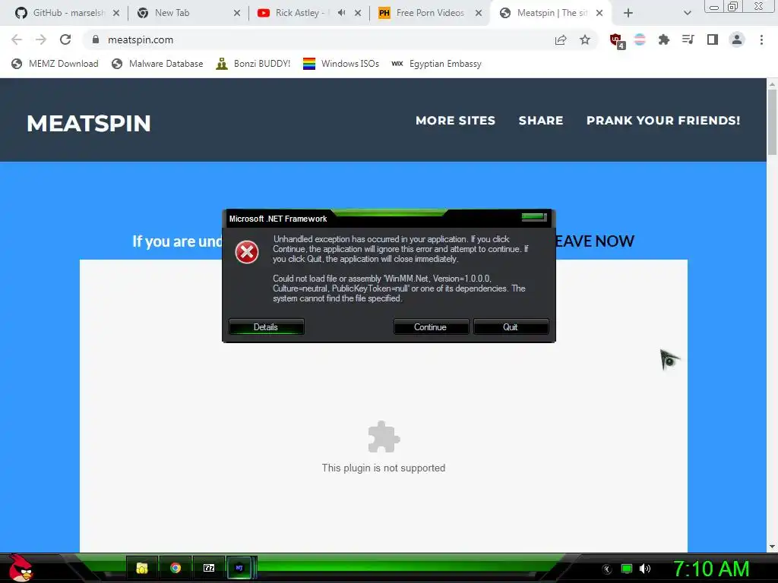Screen dimensions: 778x583
Task: Click the padlock site info icon
Action: coord(96,39)
